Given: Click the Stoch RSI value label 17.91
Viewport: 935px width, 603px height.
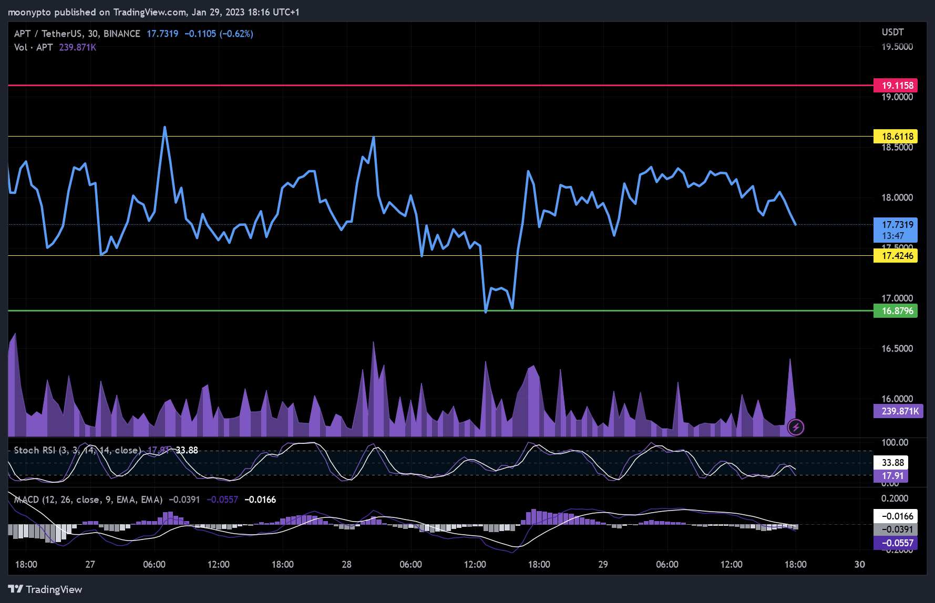Looking at the screenshot, I should click(890, 476).
